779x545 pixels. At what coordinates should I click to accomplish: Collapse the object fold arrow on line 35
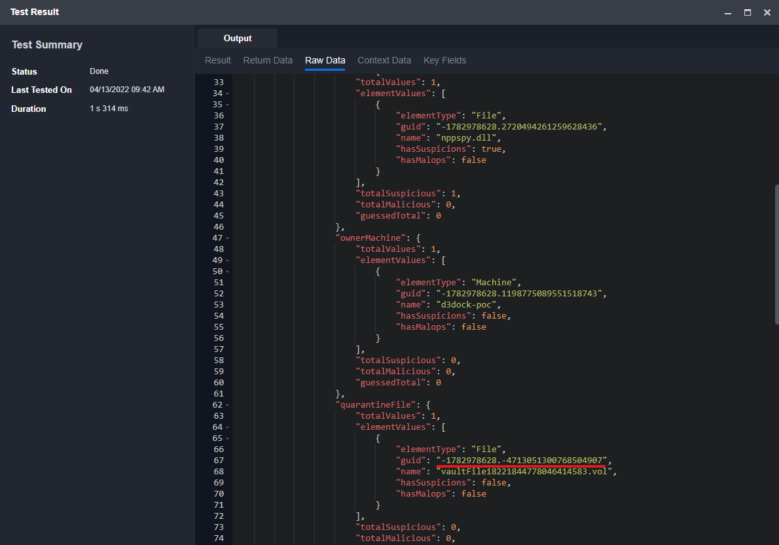point(227,105)
